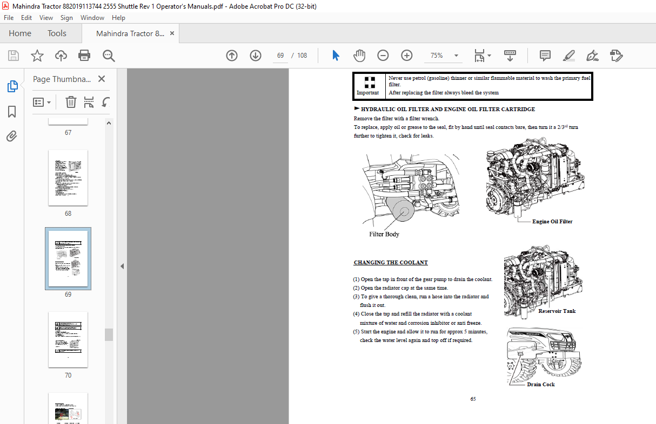Click the stamp tool icon in the toolbar
Screen dimensions: 656x424
(x=617, y=56)
